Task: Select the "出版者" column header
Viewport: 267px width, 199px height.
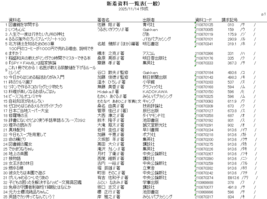Action: click(x=149, y=20)
